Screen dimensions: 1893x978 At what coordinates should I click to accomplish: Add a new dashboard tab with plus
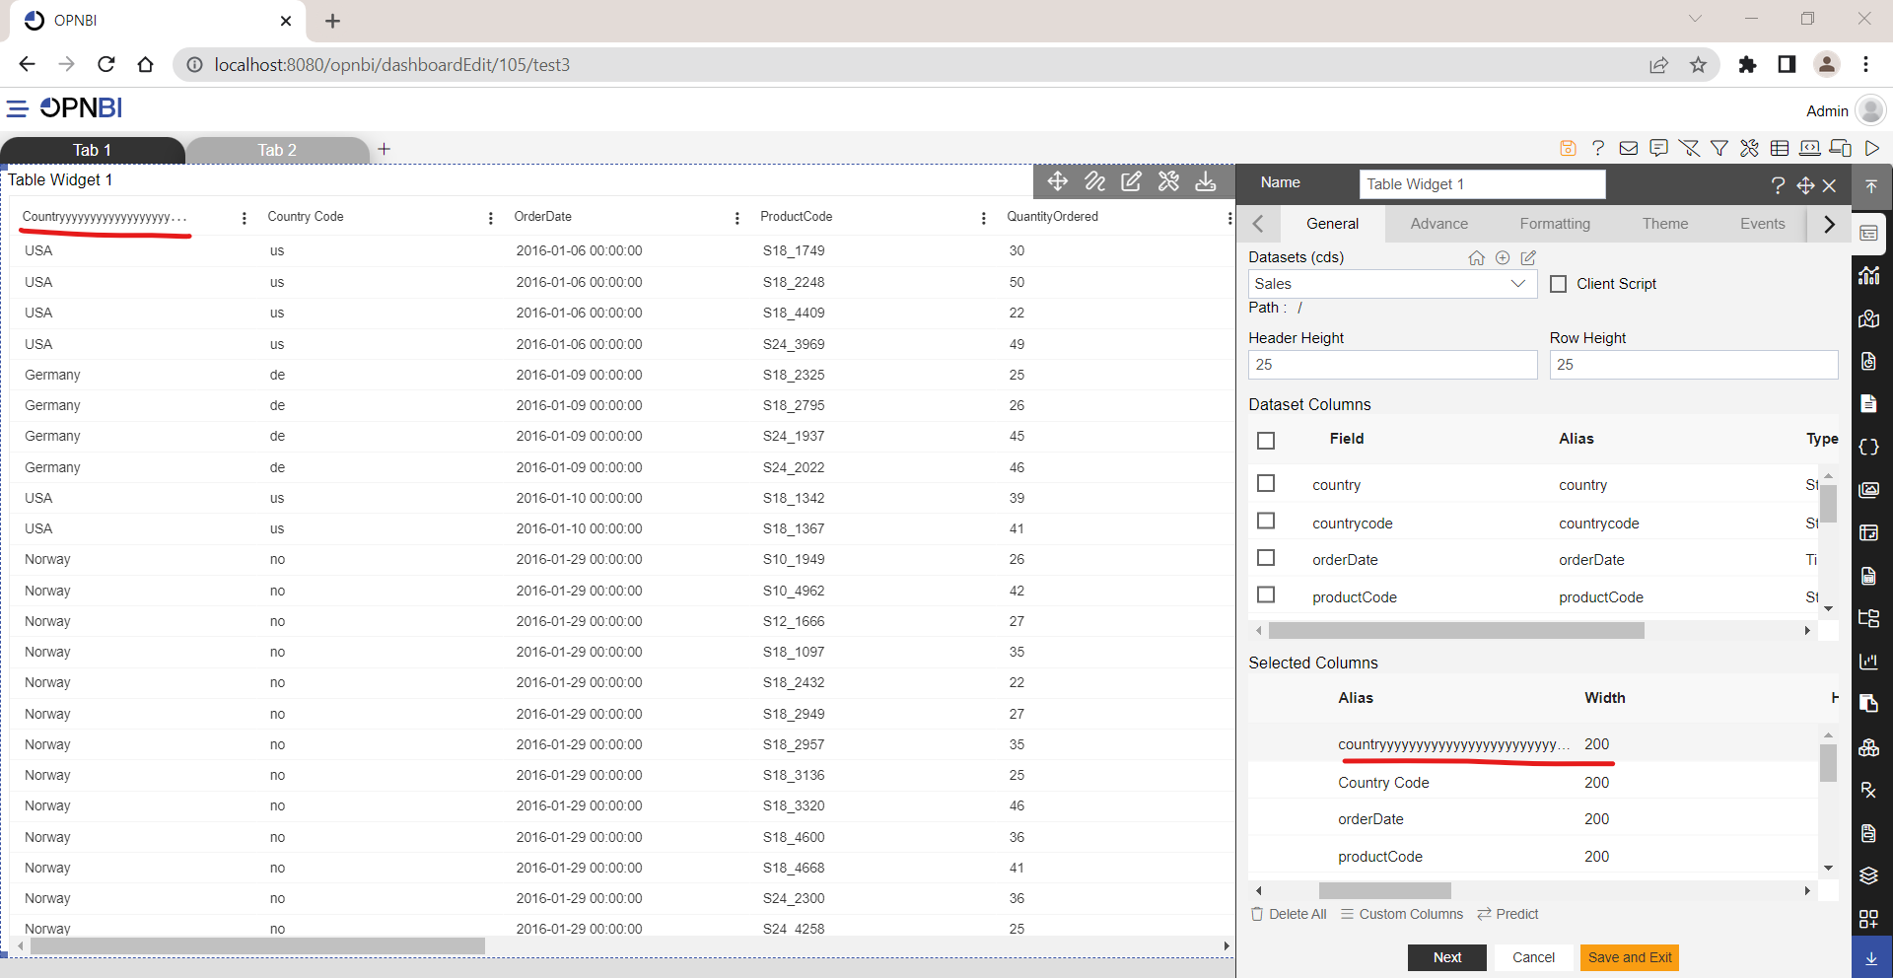[x=385, y=149]
